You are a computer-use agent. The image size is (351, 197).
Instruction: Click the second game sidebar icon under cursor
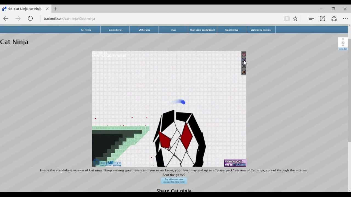click(x=244, y=60)
